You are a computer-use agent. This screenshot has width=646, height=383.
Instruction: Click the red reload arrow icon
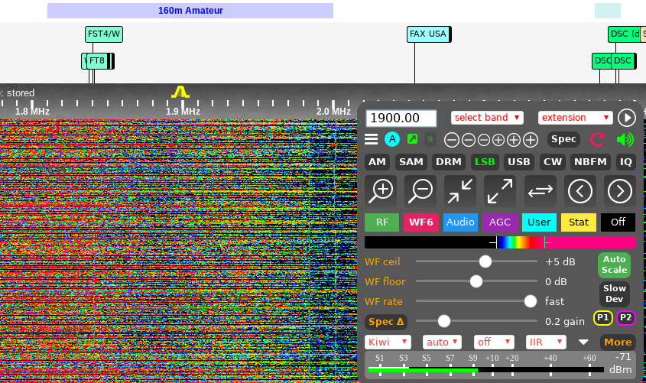[598, 140]
